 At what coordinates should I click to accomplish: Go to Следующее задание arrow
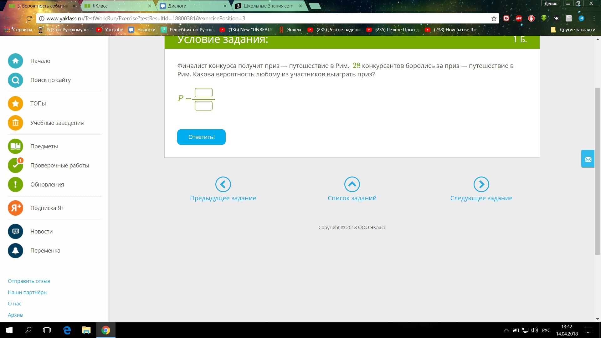(481, 184)
